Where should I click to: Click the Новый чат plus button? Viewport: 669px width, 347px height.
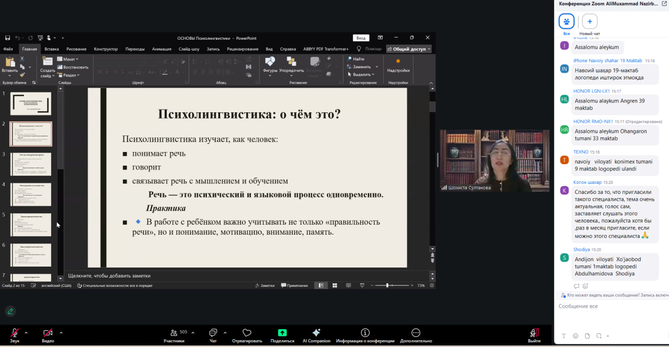pos(590,21)
